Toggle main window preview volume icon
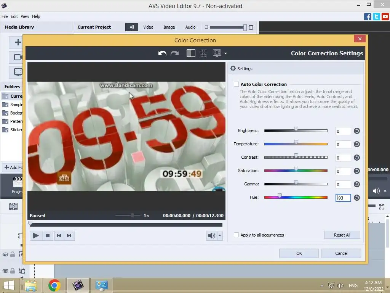This screenshot has width=390, height=293. click(376, 191)
